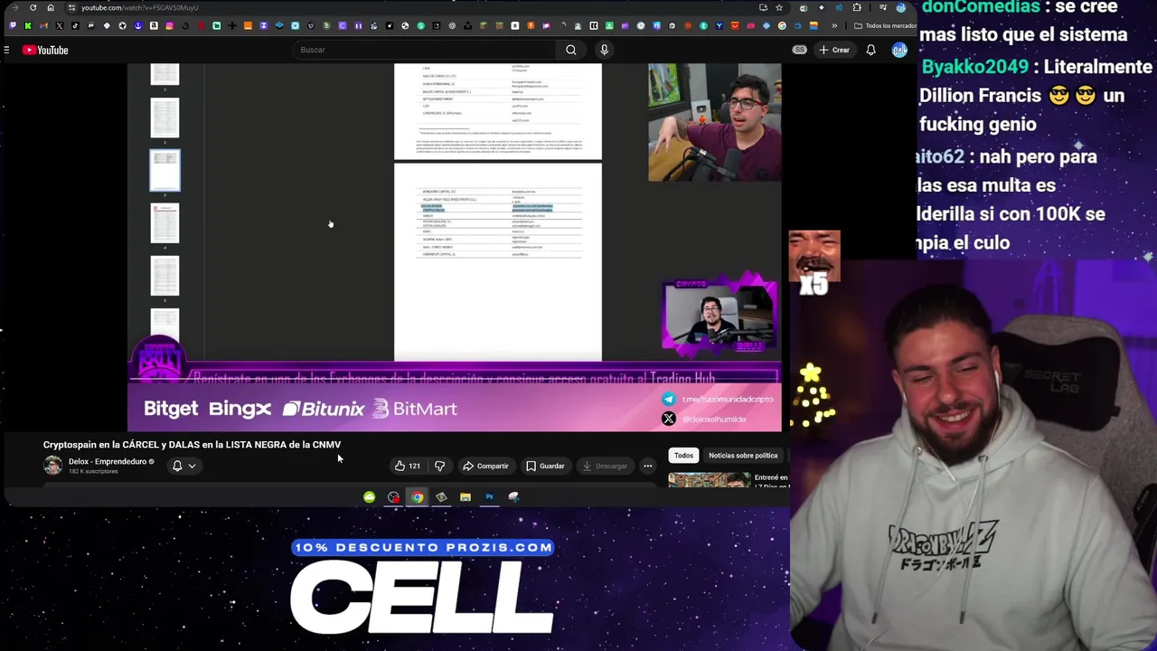Save video with Guardar button

tap(545, 466)
